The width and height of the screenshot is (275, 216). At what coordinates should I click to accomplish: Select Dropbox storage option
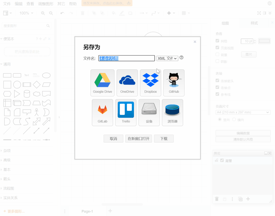coord(150,83)
